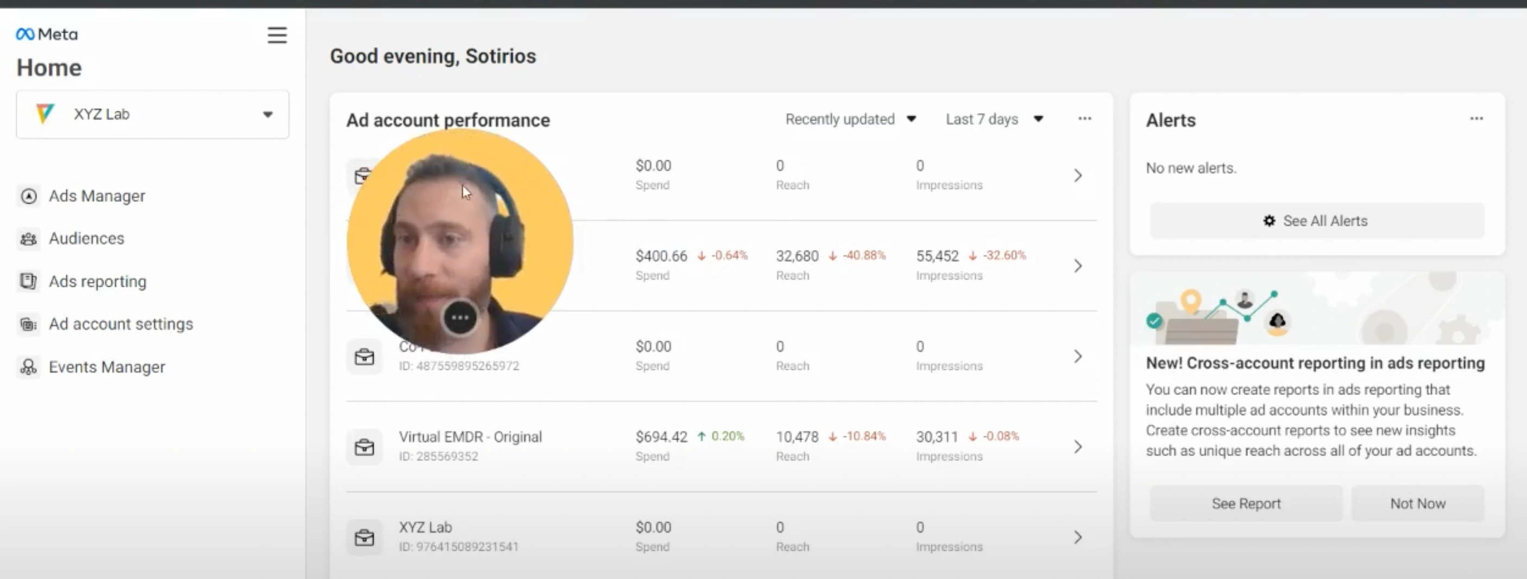The width and height of the screenshot is (1527, 579).
Task: Click the 55,452 impressions value
Action: (937, 256)
